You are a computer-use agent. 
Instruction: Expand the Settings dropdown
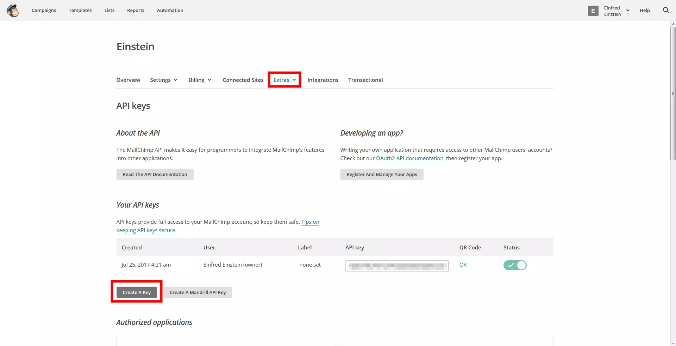164,80
